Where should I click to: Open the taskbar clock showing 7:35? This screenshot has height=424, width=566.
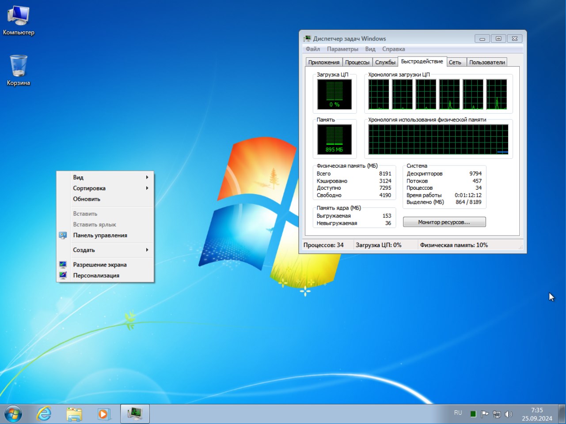tap(537, 414)
